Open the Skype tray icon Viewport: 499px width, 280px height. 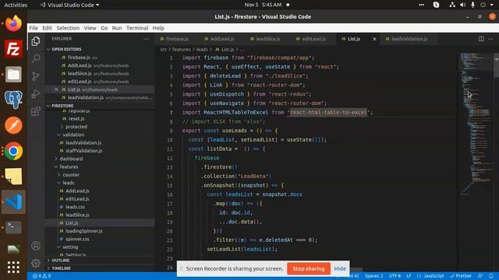click(x=437, y=5)
